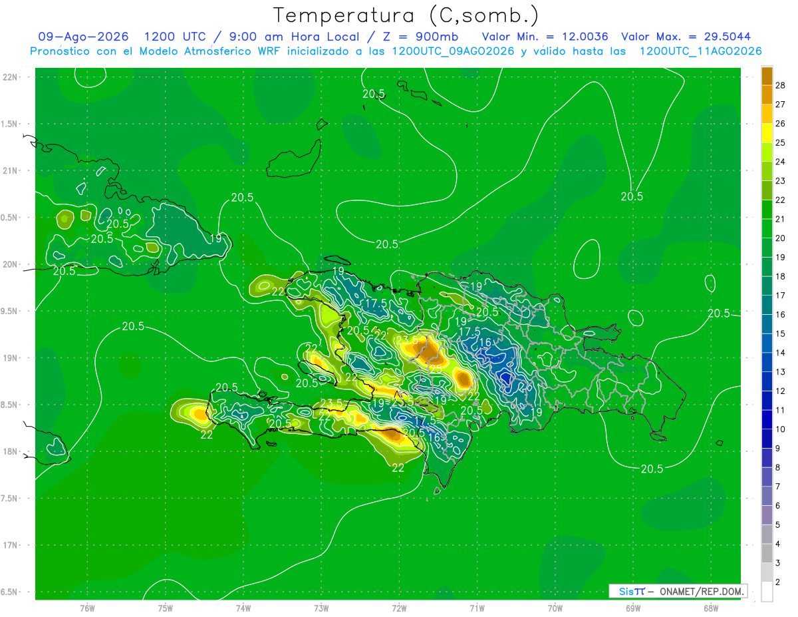Click the '7.5N' latitude tick label
The image size is (798, 617).
[x=10, y=499]
